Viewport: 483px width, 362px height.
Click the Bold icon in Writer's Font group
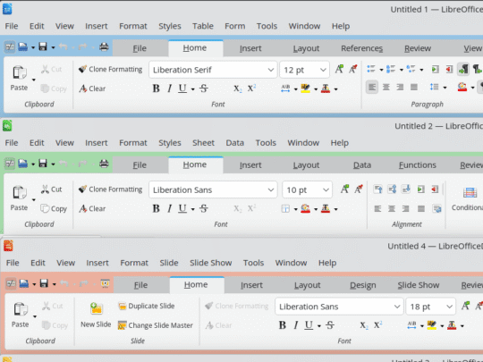pyautogui.click(x=157, y=88)
